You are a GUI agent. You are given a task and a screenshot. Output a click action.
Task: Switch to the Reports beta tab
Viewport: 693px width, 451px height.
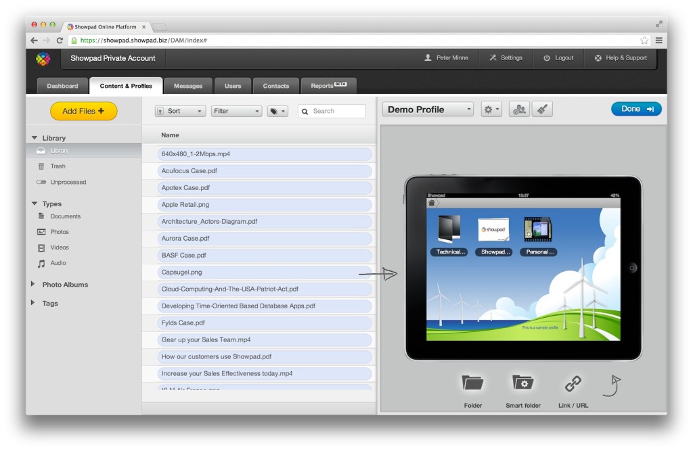[328, 86]
